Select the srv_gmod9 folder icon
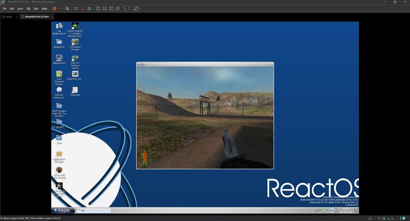Screen dimensions: 410x221 tap(59, 123)
